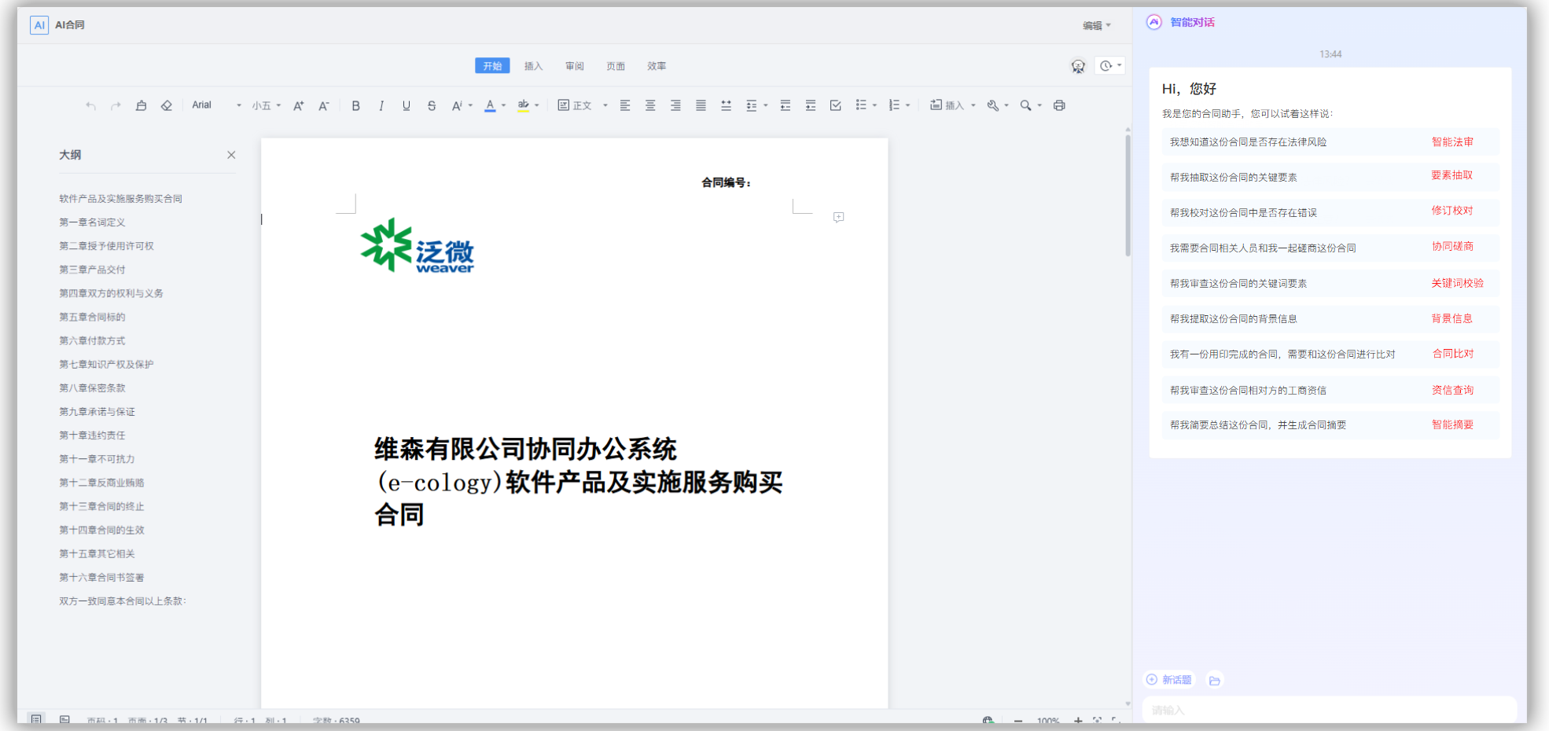This screenshot has width=1549, height=731.
Task: Align text to the left
Action: click(625, 105)
